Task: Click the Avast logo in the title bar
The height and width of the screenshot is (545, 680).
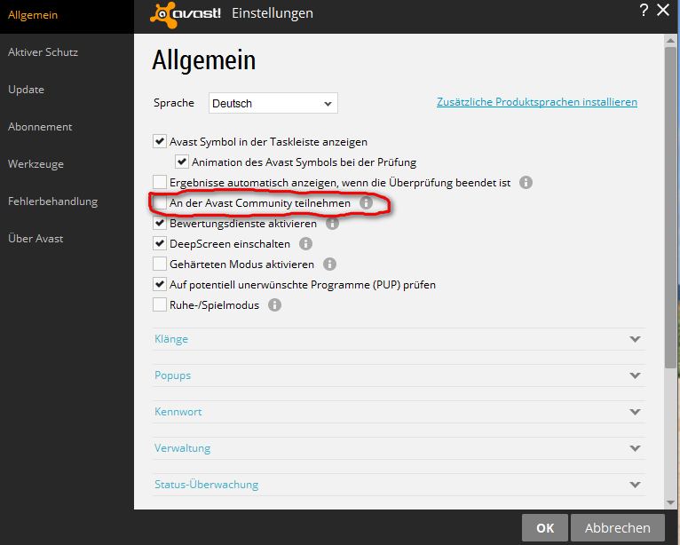Action: point(186,14)
